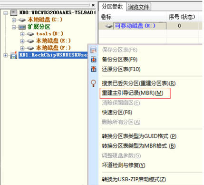Click the drive icon beside 本地磁盘 (F:)

[30, 48]
